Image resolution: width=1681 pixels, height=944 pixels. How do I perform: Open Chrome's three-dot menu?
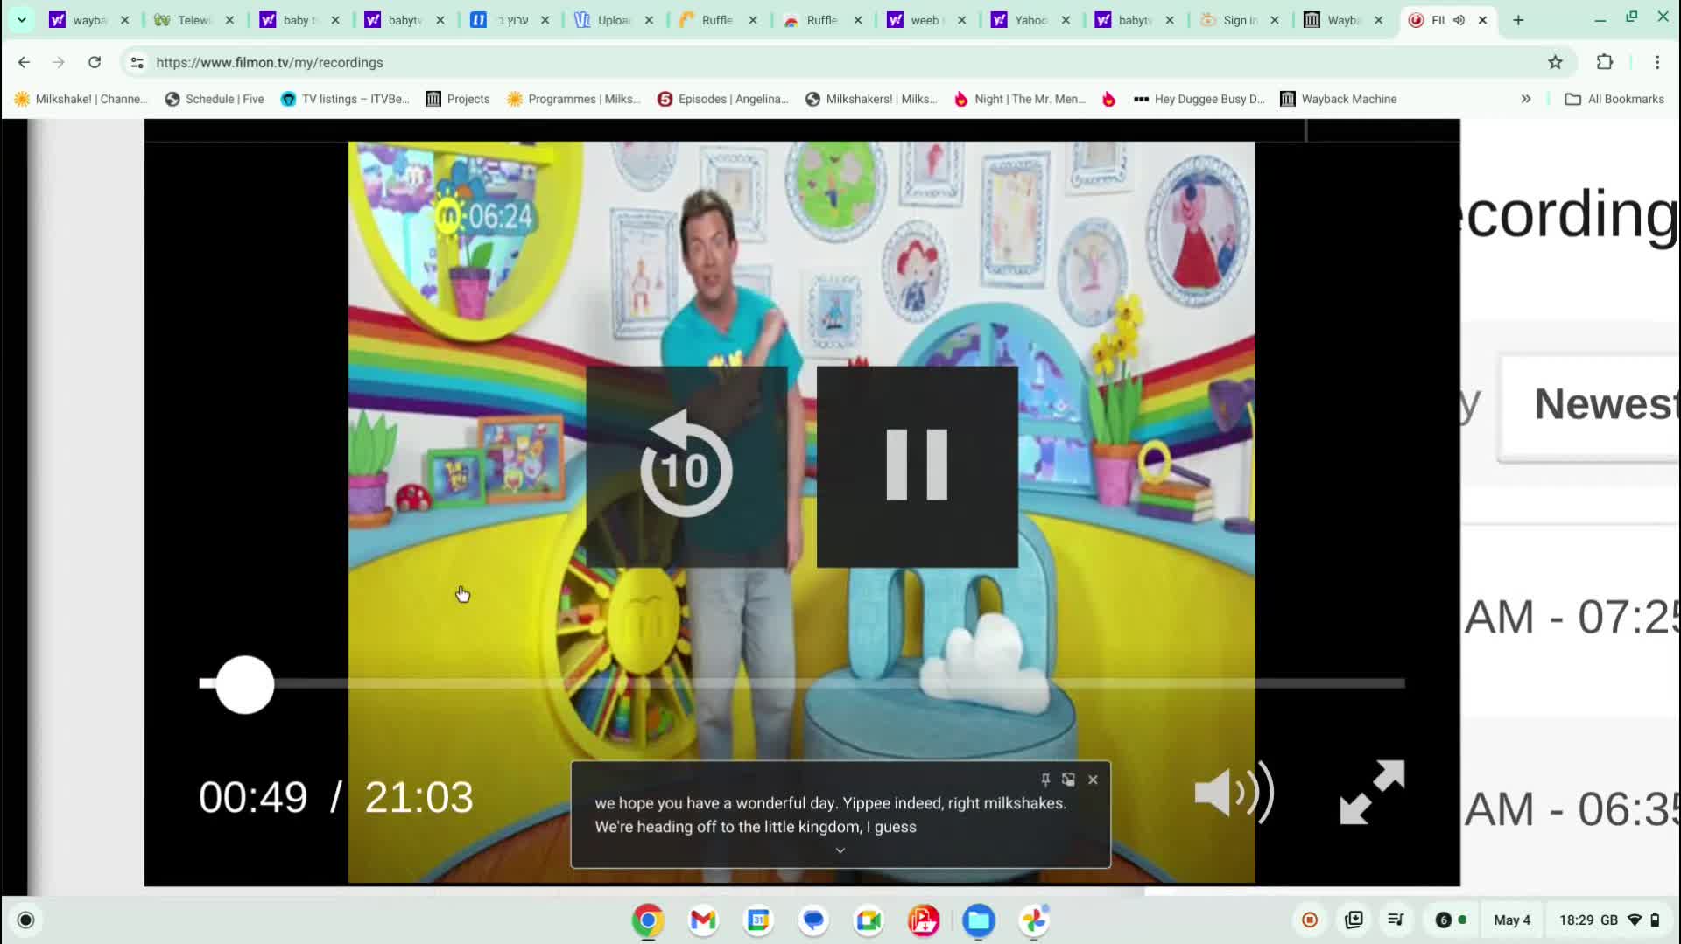click(1656, 62)
